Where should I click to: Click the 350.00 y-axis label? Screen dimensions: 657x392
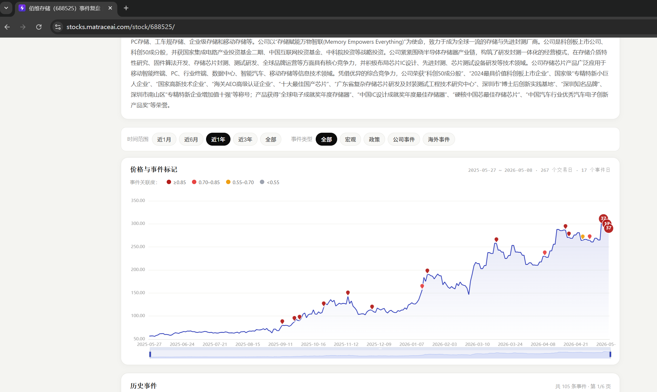click(x=138, y=201)
